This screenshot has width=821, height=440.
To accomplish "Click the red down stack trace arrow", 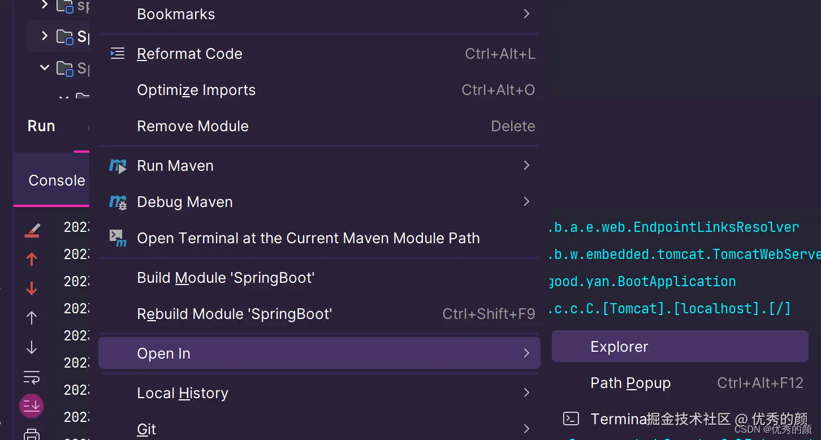I will [32, 288].
